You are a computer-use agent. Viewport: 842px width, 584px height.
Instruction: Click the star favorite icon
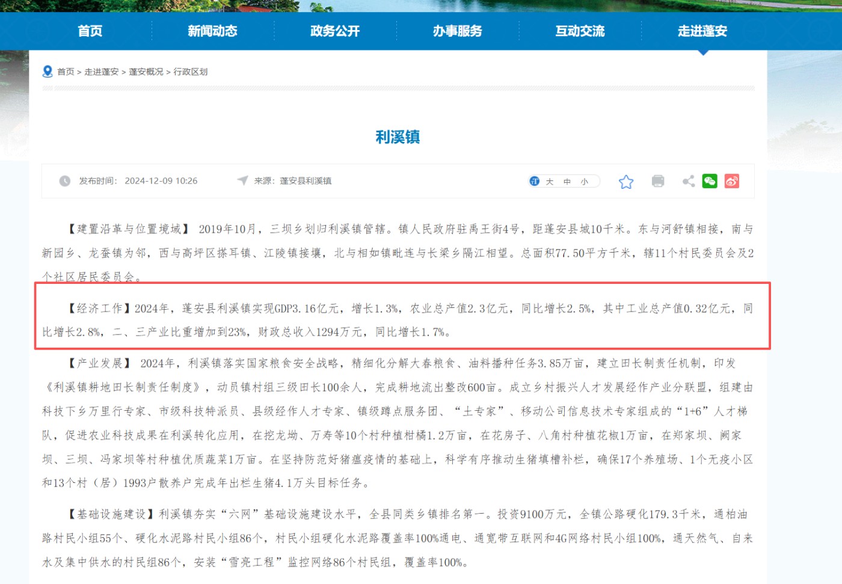[626, 182]
